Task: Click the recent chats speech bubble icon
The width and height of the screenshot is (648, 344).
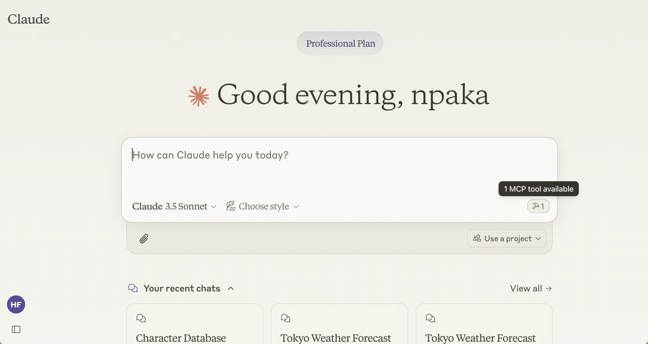Action: coord(132,288)
